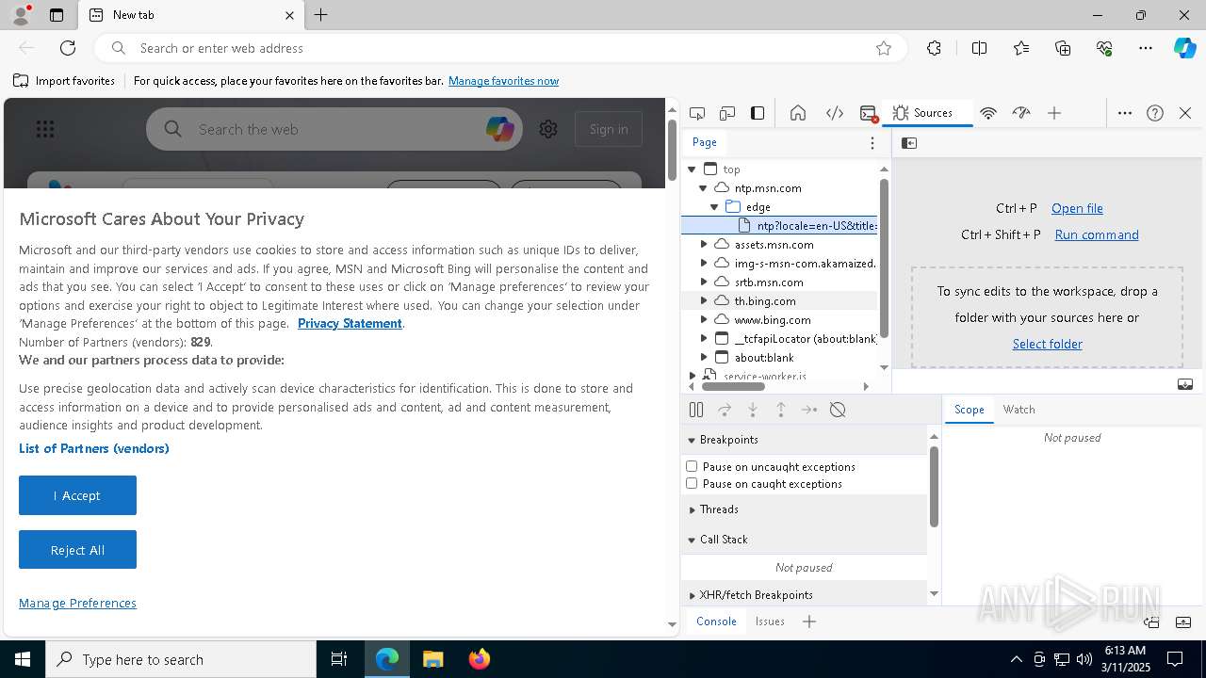
Task: Toggle the editor drawer icon below workspace
Action: [x=1185, y=384]
